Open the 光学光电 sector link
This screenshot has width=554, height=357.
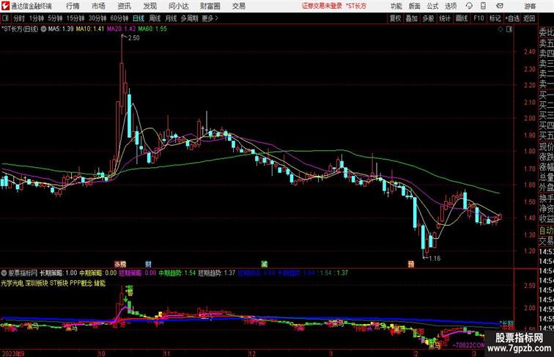(12, 283)
